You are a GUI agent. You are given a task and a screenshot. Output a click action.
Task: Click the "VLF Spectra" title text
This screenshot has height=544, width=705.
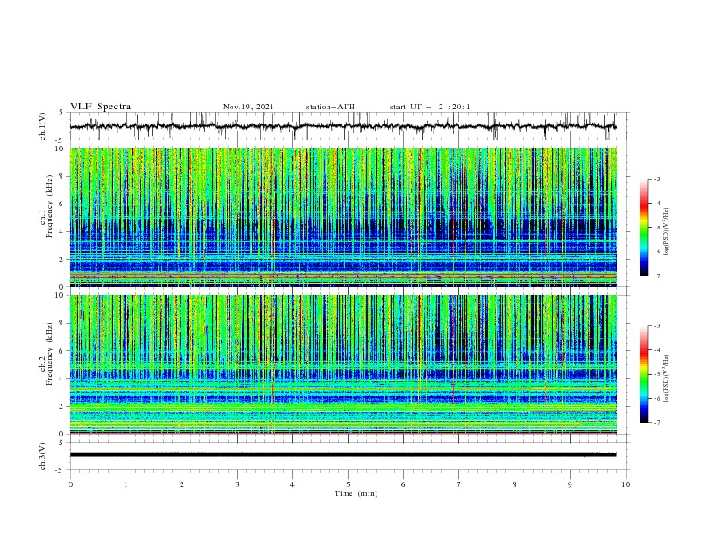(x=101, y=107)
